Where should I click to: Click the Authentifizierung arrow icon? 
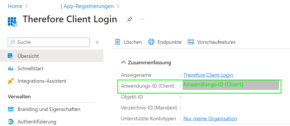tap(11, 122)
